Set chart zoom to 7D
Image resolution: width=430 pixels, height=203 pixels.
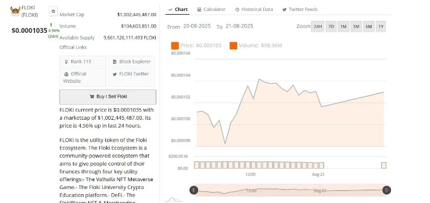pyautogui.click(x=331, y=27)
